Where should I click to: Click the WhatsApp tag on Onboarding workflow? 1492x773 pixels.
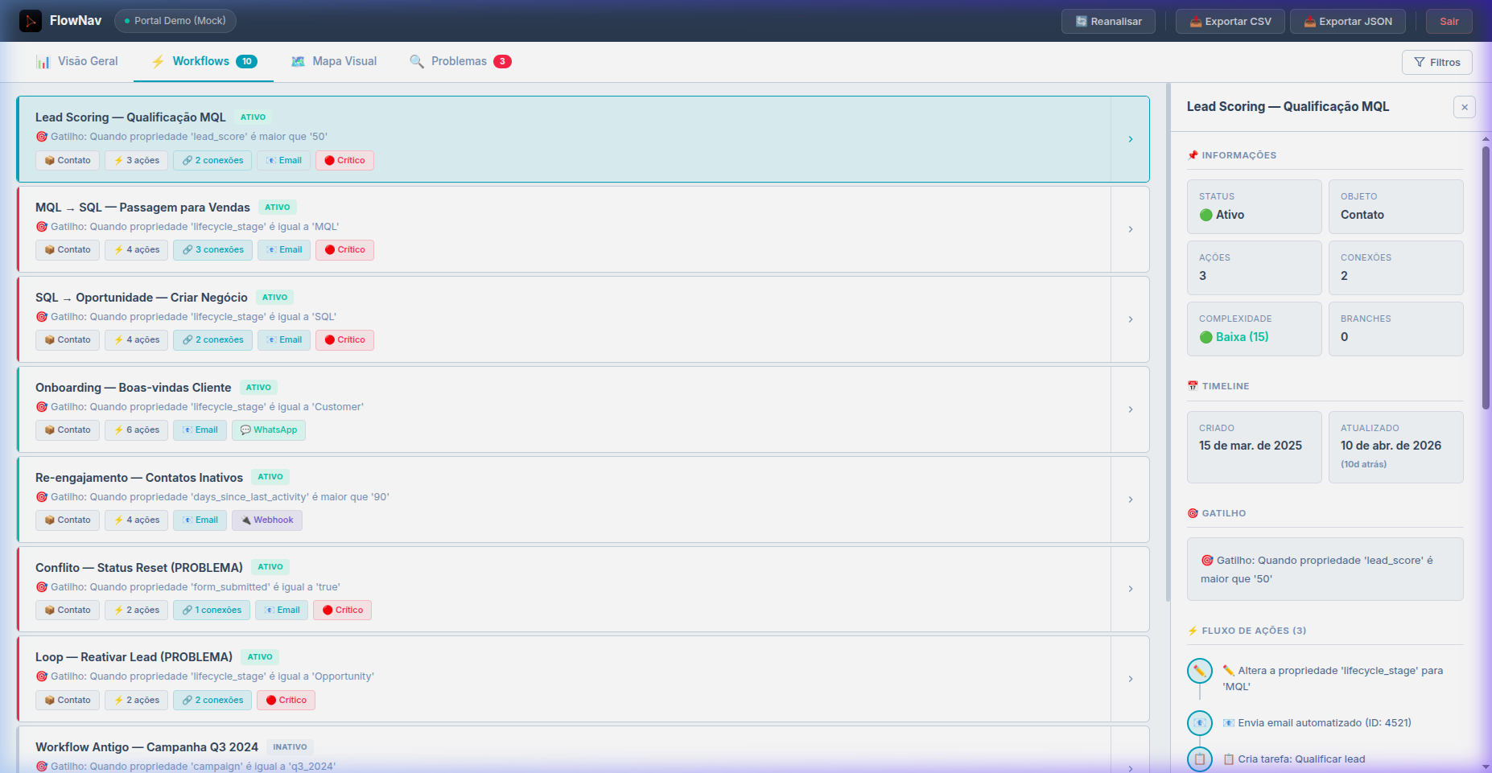click(x=269, y=430)
